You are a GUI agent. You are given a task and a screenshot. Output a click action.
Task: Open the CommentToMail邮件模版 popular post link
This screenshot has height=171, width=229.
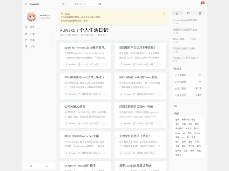[x=185, y=20]
